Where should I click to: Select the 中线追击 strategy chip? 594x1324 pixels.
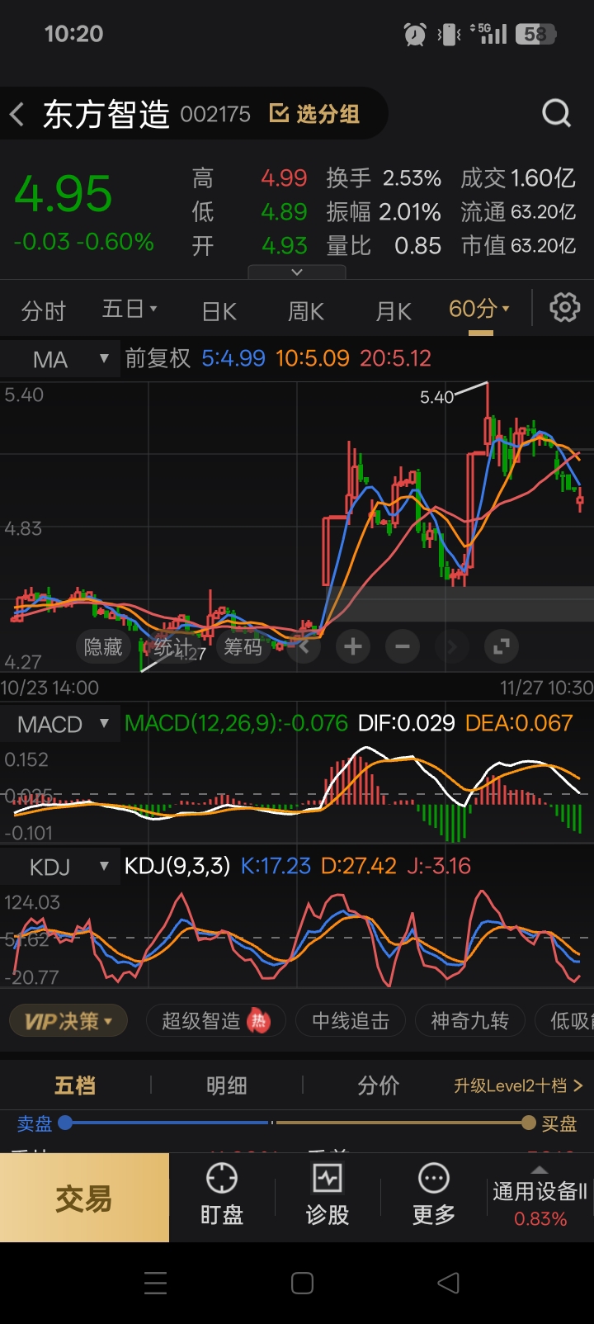pos(351,1021)
